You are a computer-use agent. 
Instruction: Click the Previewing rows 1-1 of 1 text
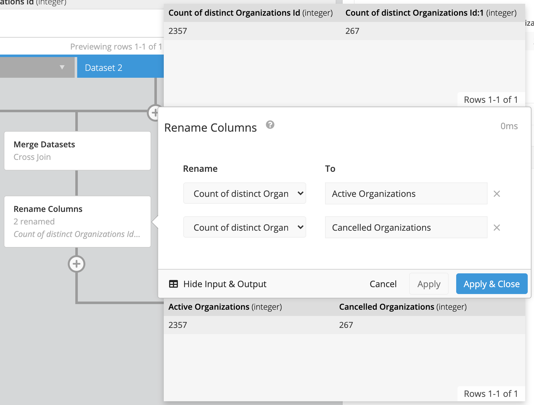[116, 47]
